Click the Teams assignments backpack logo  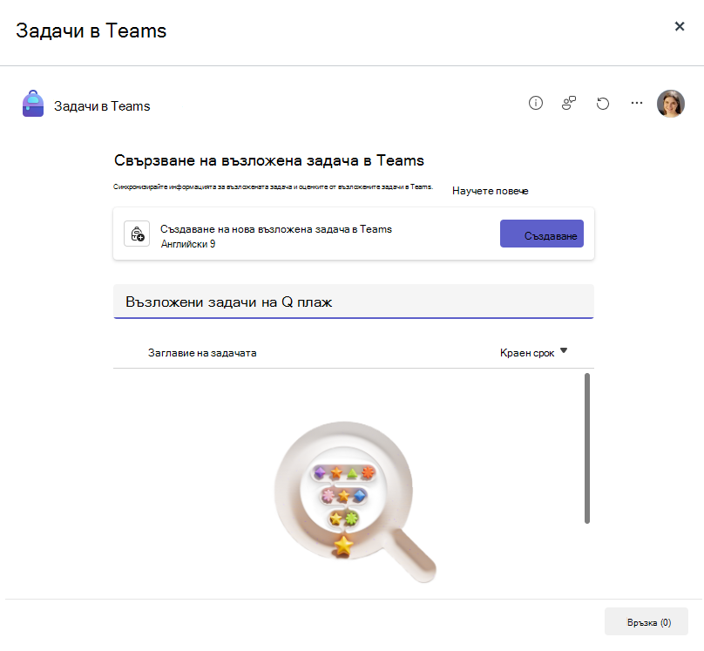click(33, 104)
